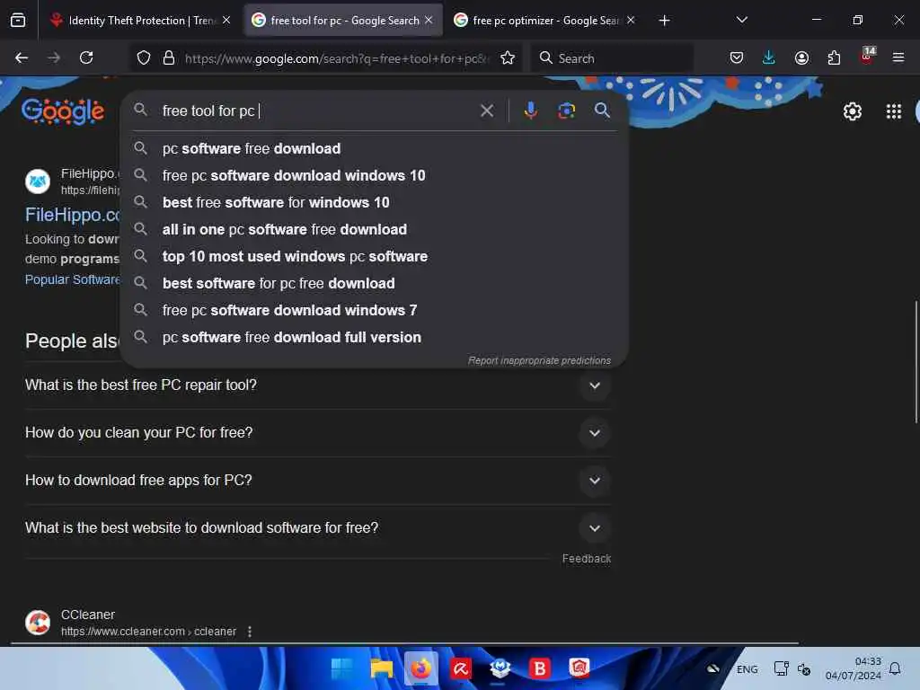Viewport: 920px width, 690px height.
Task: Open the notification bell in system tray
Action: pyautogui.click(x=896, y=668)
